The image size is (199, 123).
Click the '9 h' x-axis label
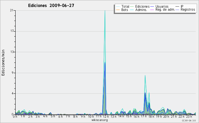83,117
